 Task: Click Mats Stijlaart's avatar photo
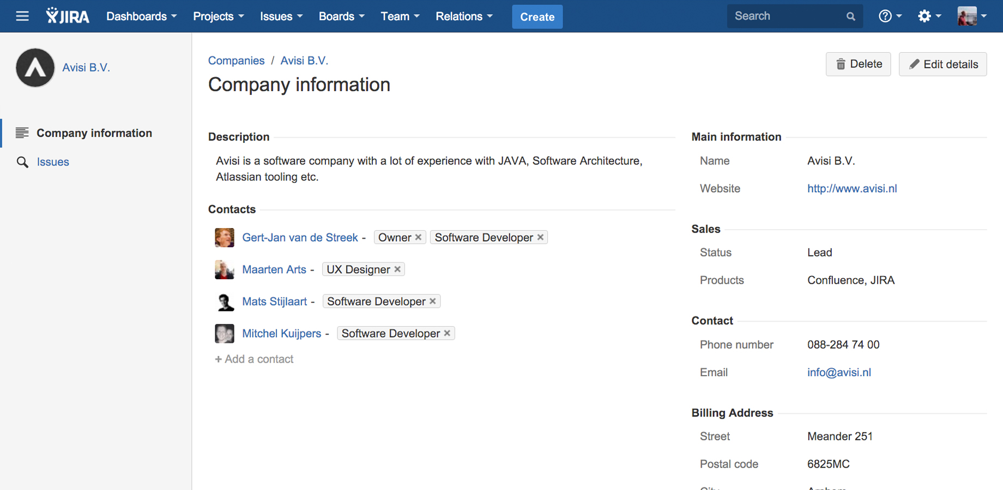pos(225,302)
